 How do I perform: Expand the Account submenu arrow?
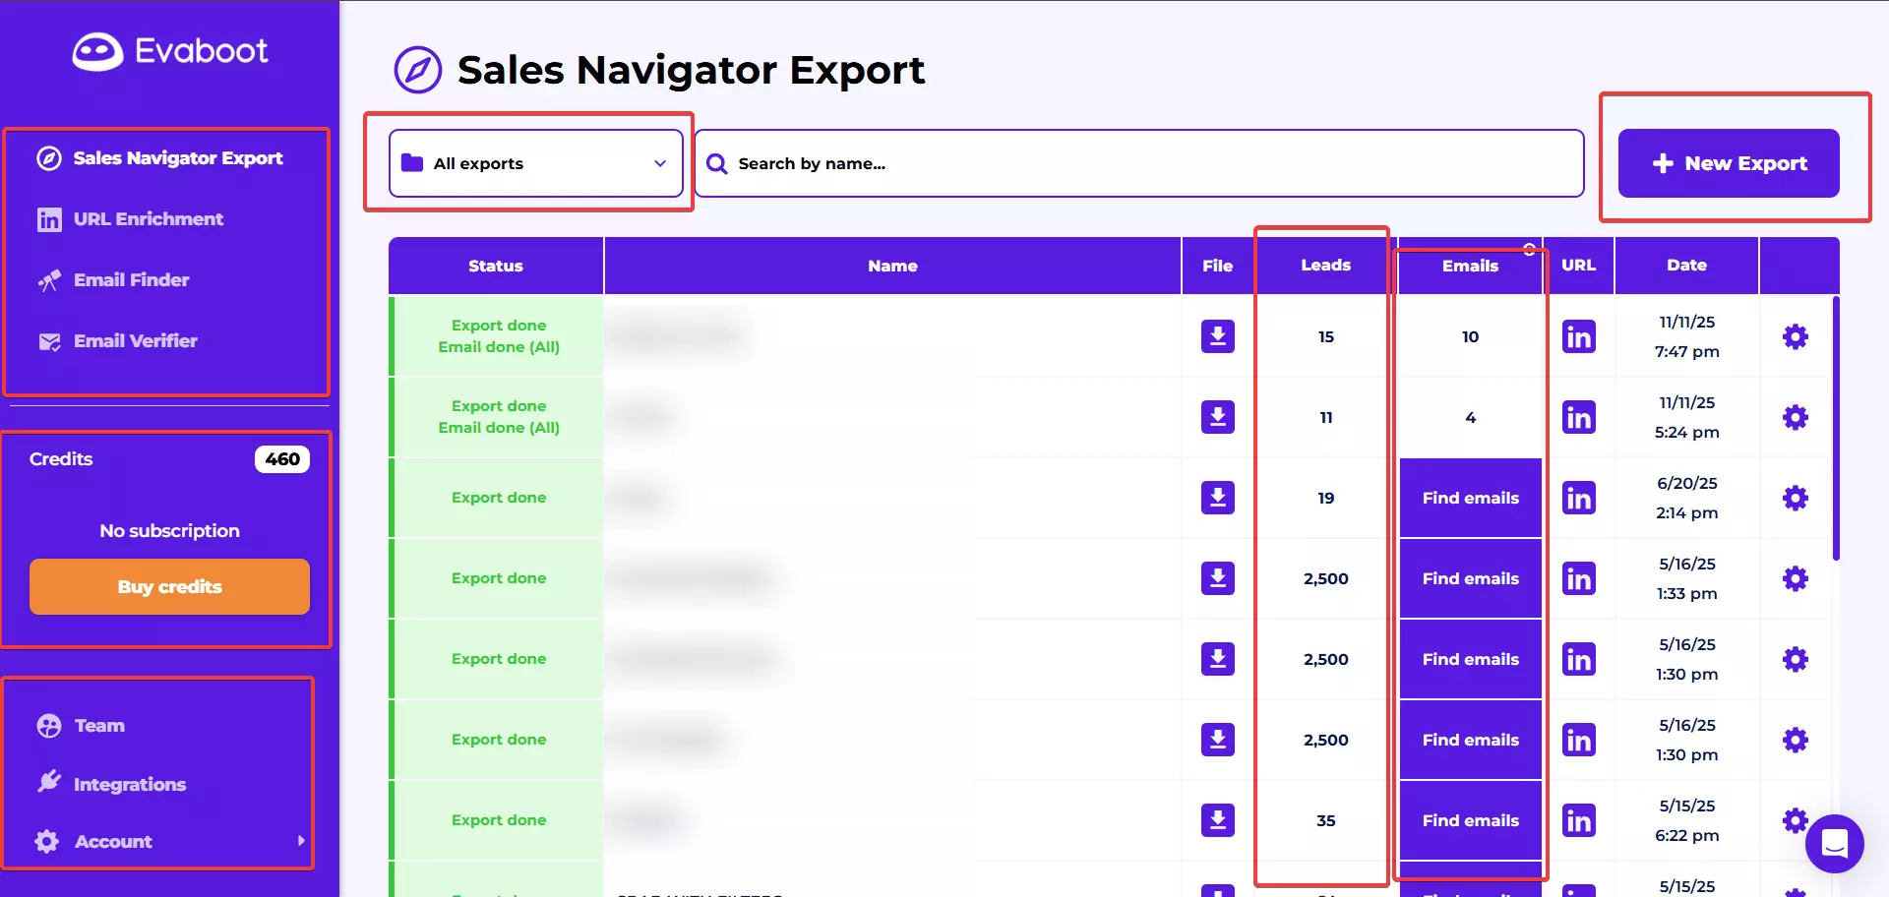(x=301, y=841)
